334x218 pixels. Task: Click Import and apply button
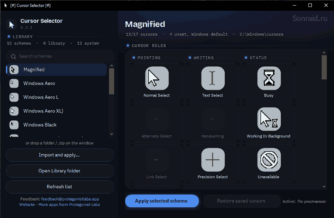coord(60,155)
